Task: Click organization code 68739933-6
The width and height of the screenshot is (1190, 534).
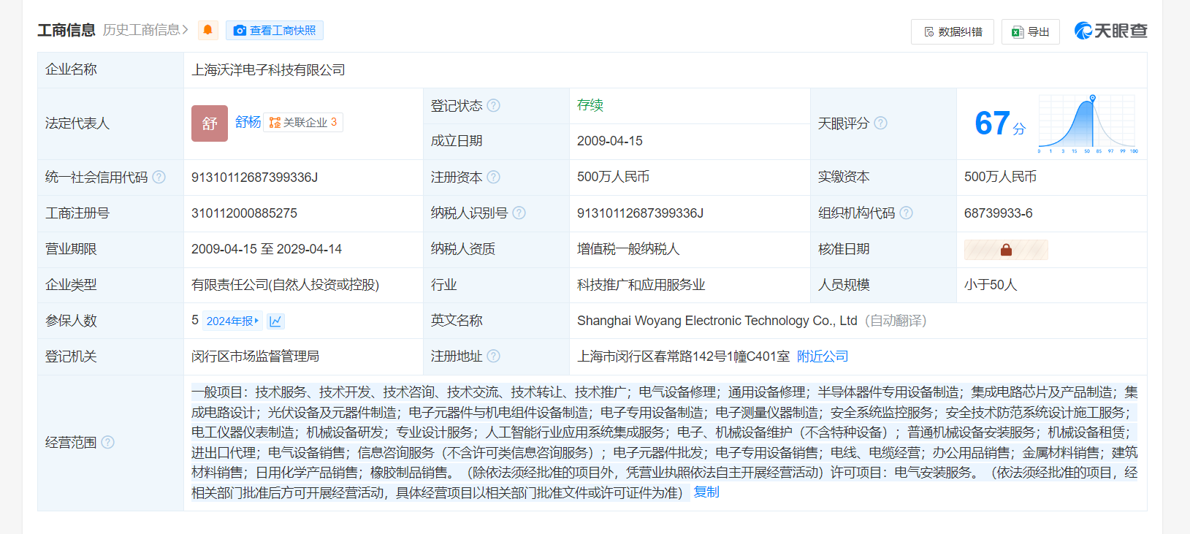Action: click(x=998, y=213)
